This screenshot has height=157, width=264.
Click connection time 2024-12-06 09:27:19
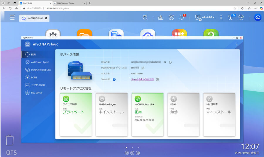coord(144,120)
